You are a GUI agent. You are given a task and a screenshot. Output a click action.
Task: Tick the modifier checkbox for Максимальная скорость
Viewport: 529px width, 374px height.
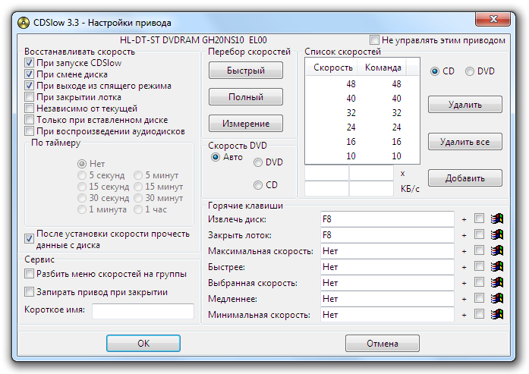tap(479, 250)
